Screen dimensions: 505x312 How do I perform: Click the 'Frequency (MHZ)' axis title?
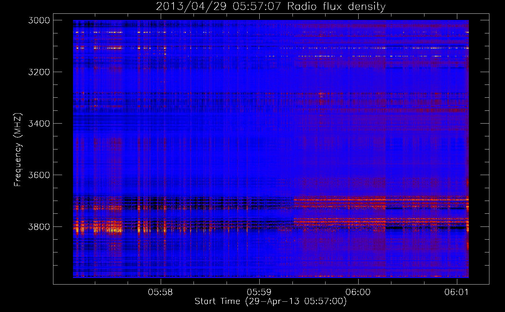(18, 150)
